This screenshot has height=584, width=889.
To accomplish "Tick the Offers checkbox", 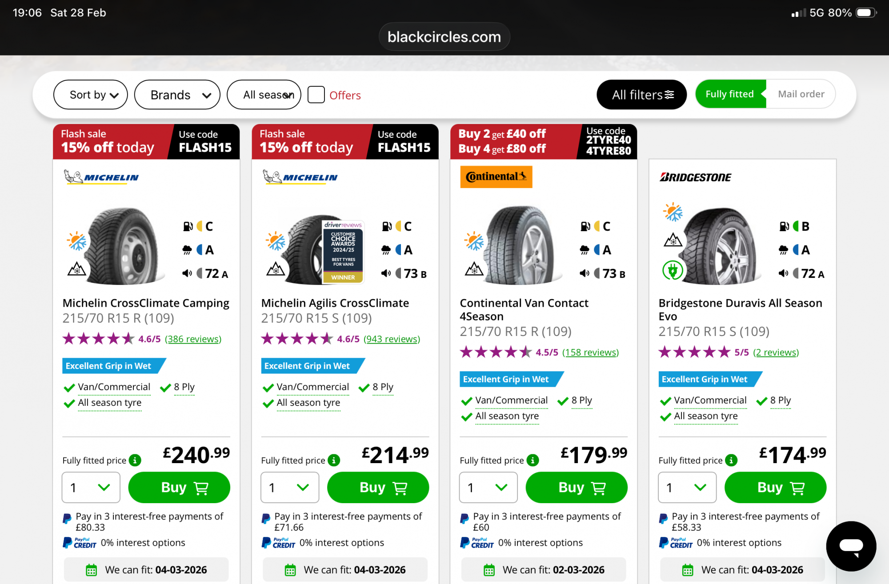I will pyautogui.click(x=316, y=95).
